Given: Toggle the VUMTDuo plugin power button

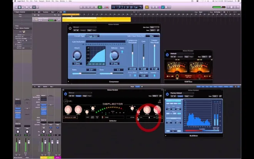Looking at the screenshot, I should pos(167,55).
